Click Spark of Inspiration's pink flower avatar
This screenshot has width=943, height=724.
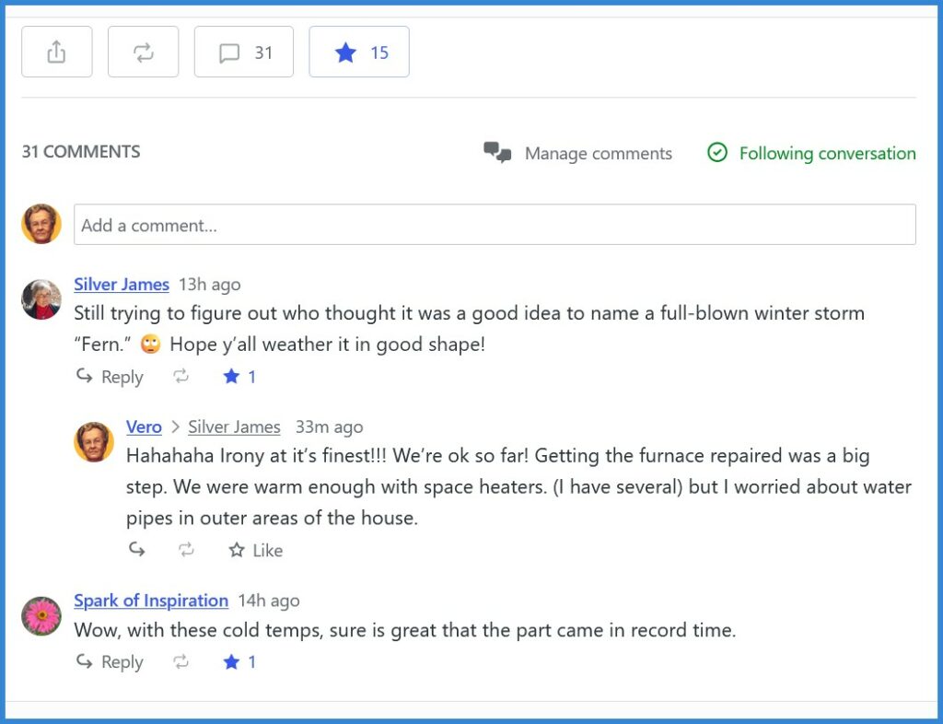tap(41, 616)
